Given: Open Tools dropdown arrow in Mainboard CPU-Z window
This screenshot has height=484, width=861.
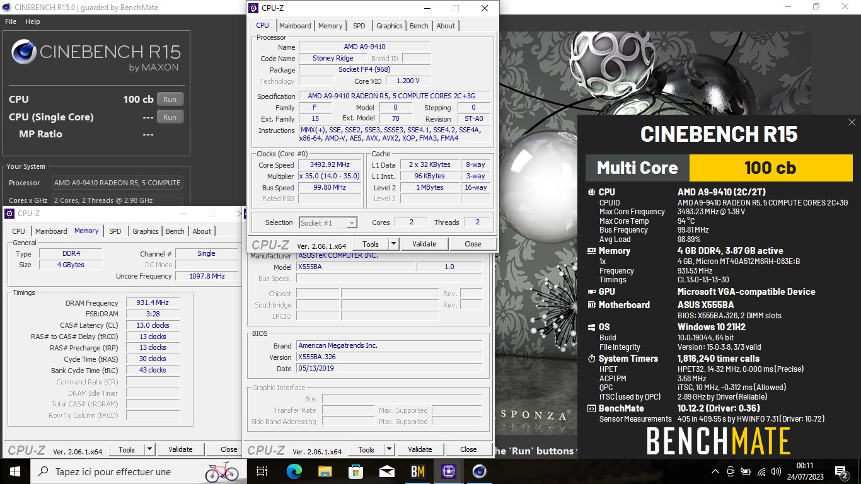Looking at the screenshot, I should coord(389,449).
